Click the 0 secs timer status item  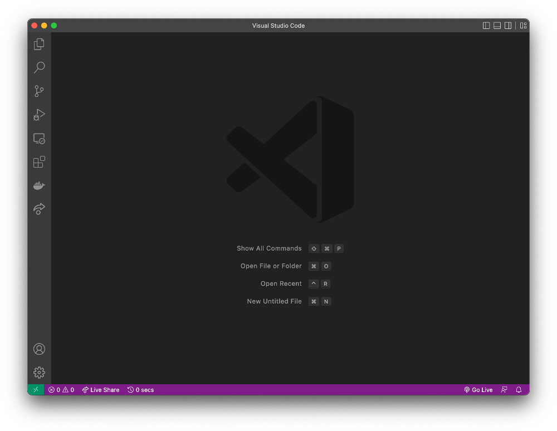pyautogui.click(x=141, y=390)
